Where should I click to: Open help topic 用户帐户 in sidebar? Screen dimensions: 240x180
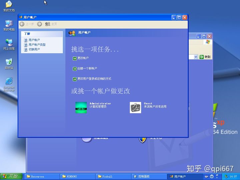click(x=34, y=40)
